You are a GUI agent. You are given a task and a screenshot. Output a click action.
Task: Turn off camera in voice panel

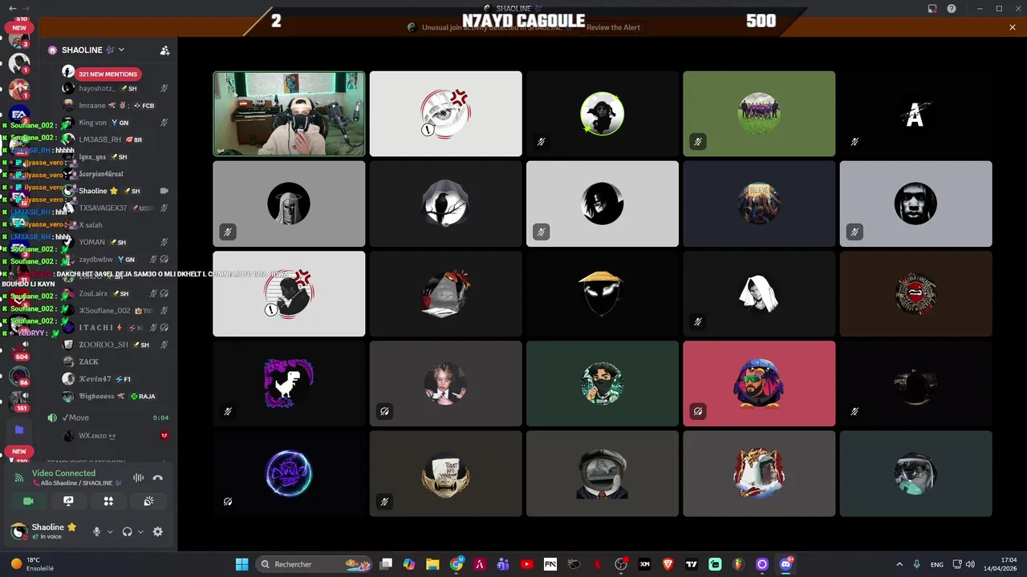28,501
